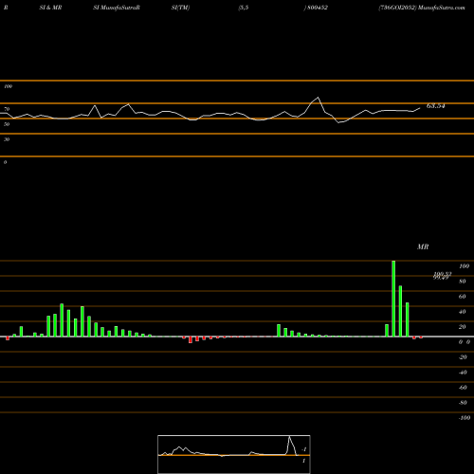This screenshot has height=474, width=474.
Task: Click the '(736GOI2052) MunafaSutra.com' title text
Action: [x=422, y=8]
